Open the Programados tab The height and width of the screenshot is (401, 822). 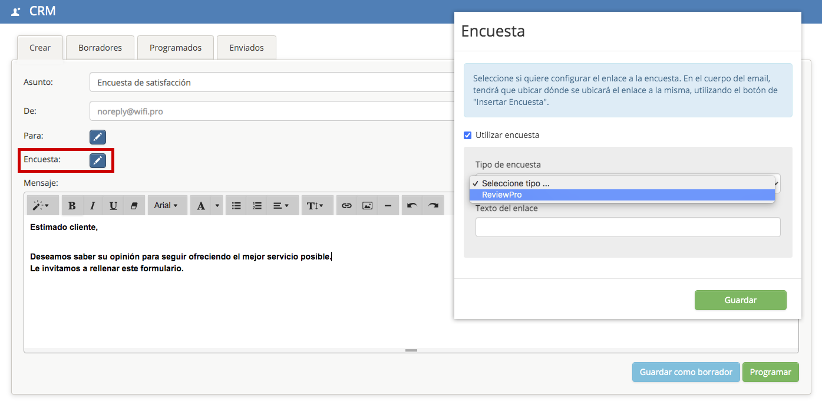coord(176,48)
